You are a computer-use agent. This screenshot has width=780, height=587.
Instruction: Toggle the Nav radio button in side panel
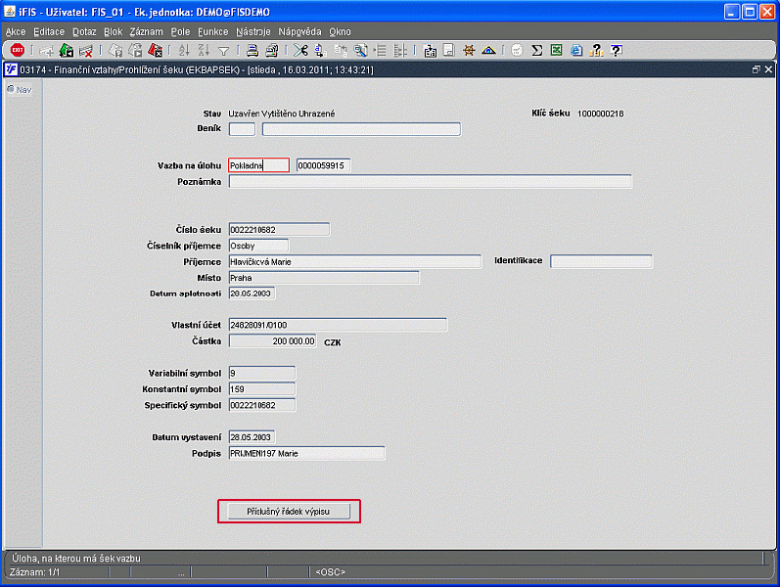point(11,90)
